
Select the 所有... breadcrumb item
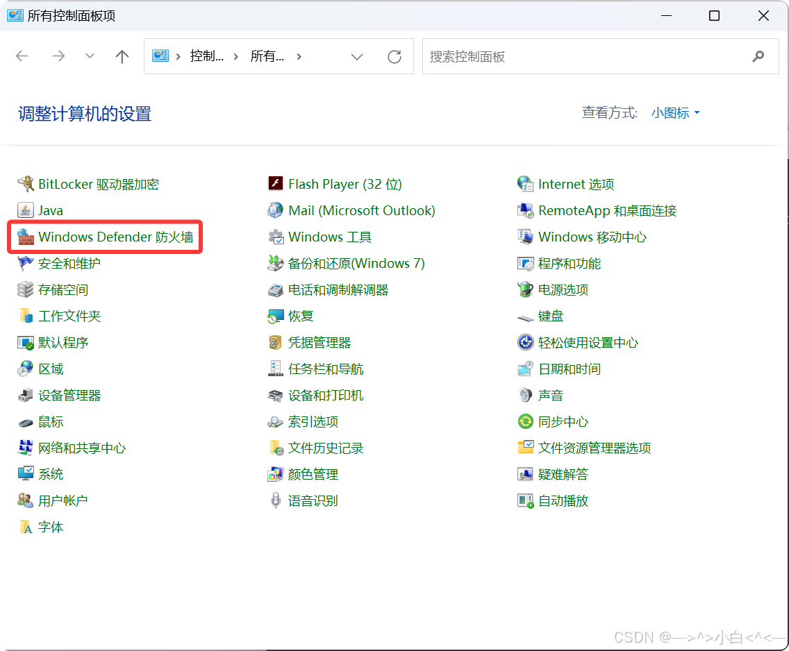point(267,56)
